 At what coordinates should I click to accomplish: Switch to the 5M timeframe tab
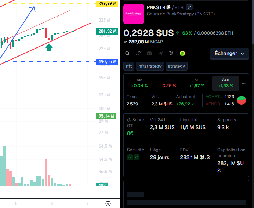pos(139,83)
